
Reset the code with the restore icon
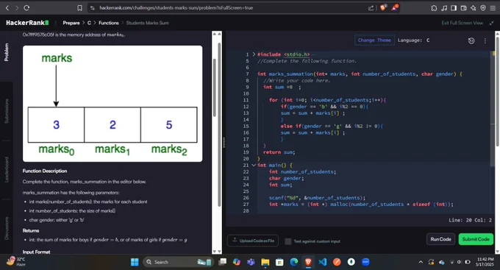(471, 40)
